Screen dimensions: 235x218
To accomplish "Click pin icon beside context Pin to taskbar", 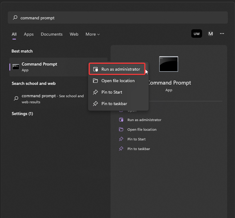I will [x=95, y=104].
